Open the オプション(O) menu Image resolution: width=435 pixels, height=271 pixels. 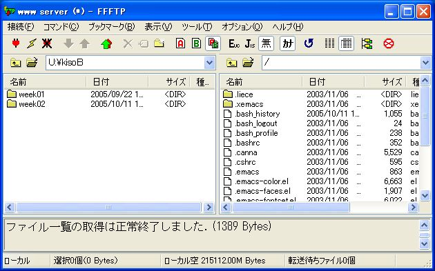tap(242, 27)
